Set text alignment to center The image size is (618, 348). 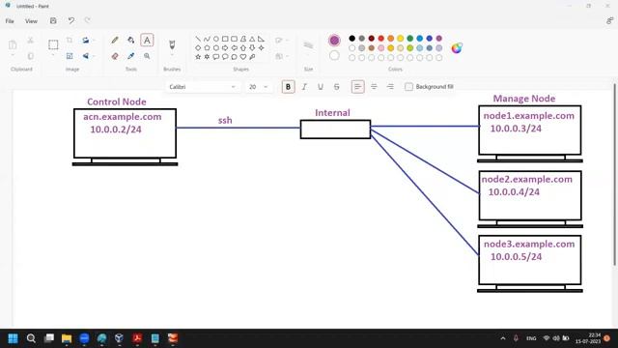click(x=374, y=87)
